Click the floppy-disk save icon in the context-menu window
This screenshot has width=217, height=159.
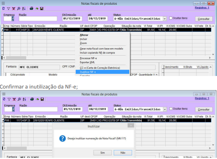pyautogui.click(x=42, y=9)
